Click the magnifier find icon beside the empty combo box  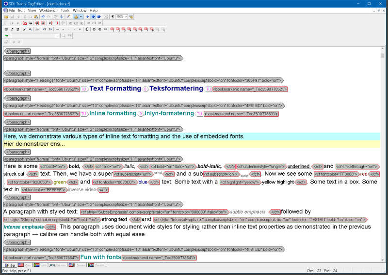pyautogui.click(x=64, y=35)
